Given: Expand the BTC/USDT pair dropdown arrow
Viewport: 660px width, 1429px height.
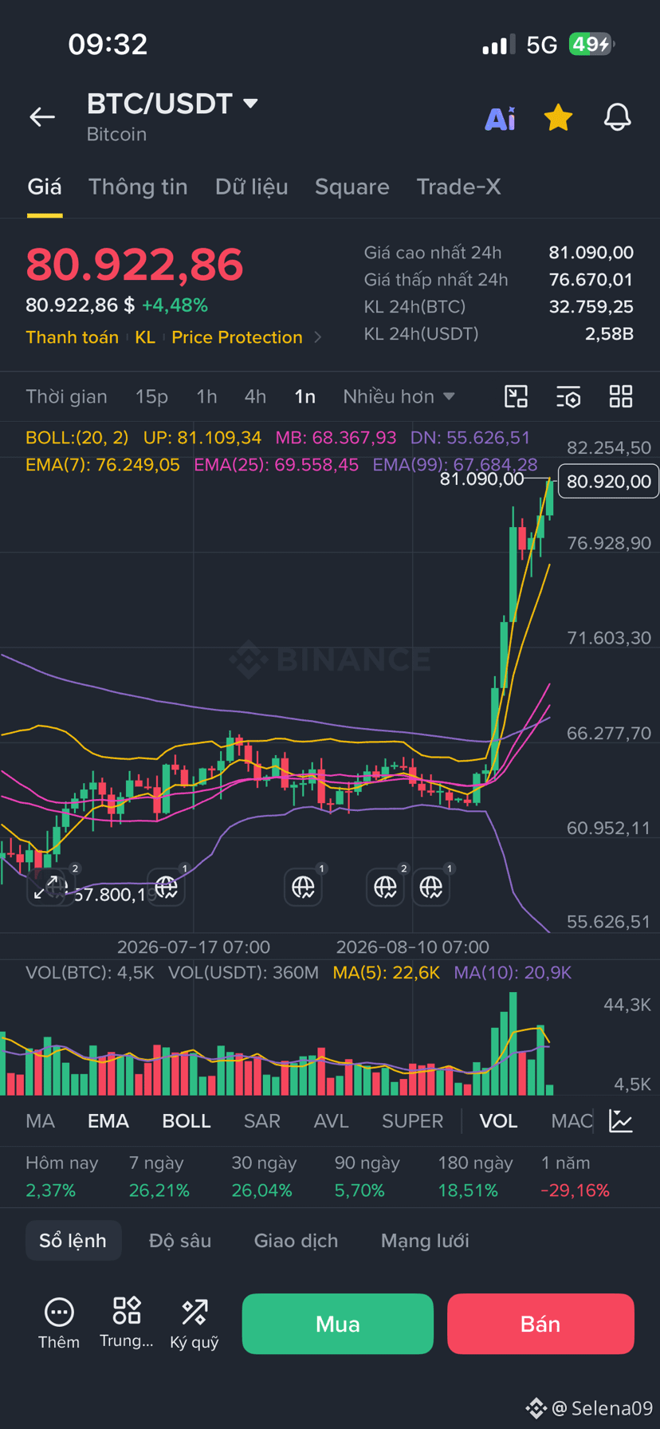Looking at the screenshot, I should pyautogui.click(x=250, y=103).
